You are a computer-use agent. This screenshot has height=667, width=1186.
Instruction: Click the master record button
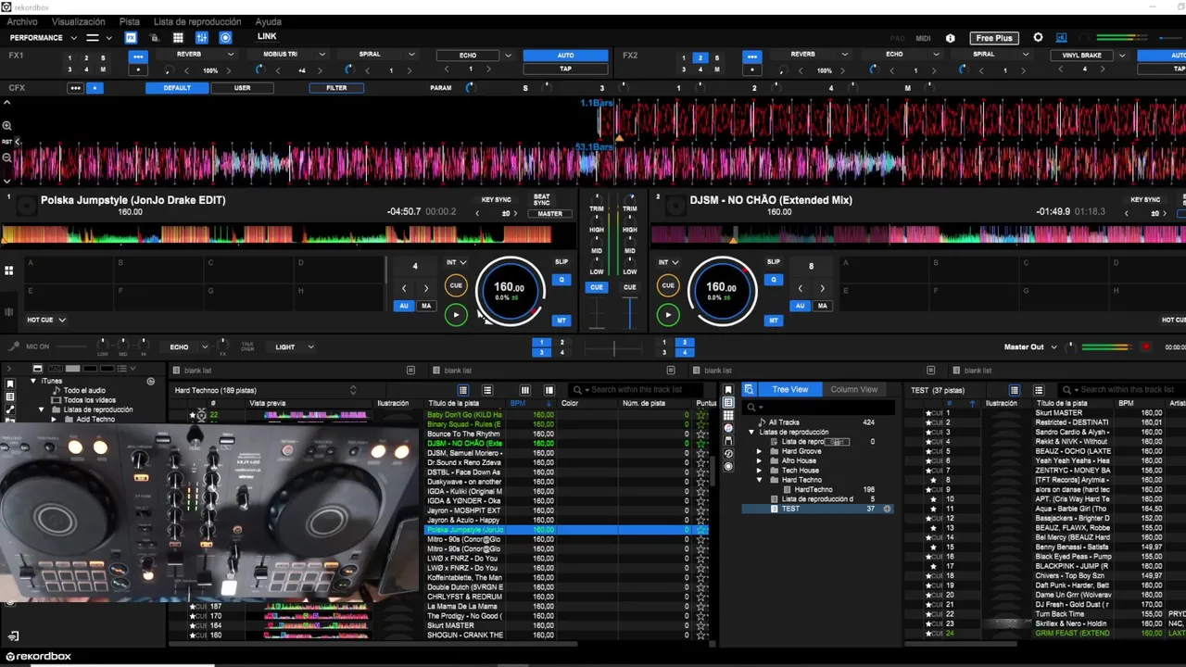(1146, 346)
